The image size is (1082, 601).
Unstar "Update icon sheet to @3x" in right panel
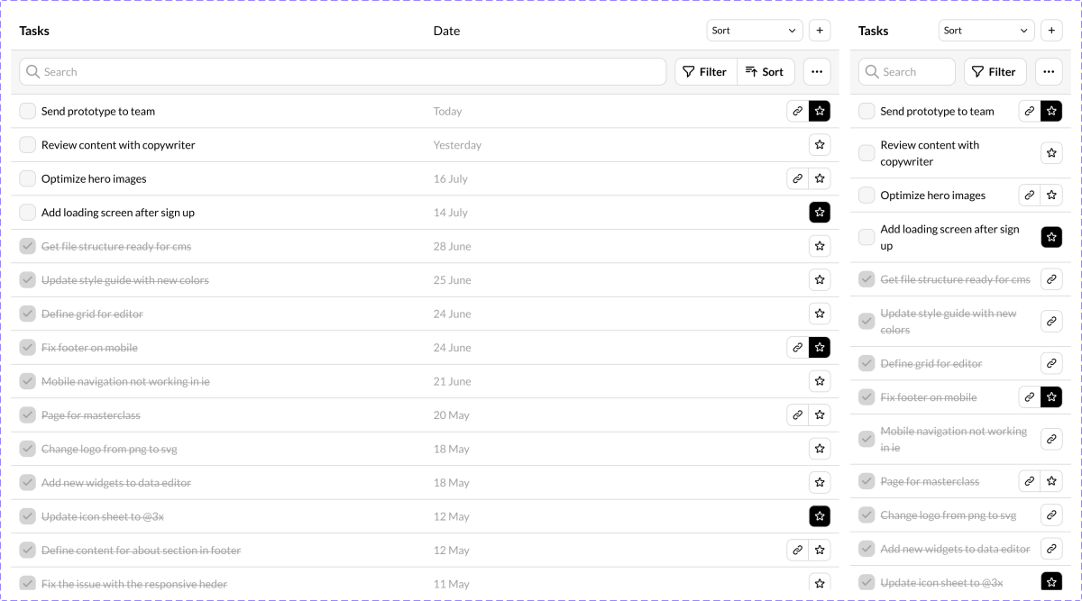1051,582
